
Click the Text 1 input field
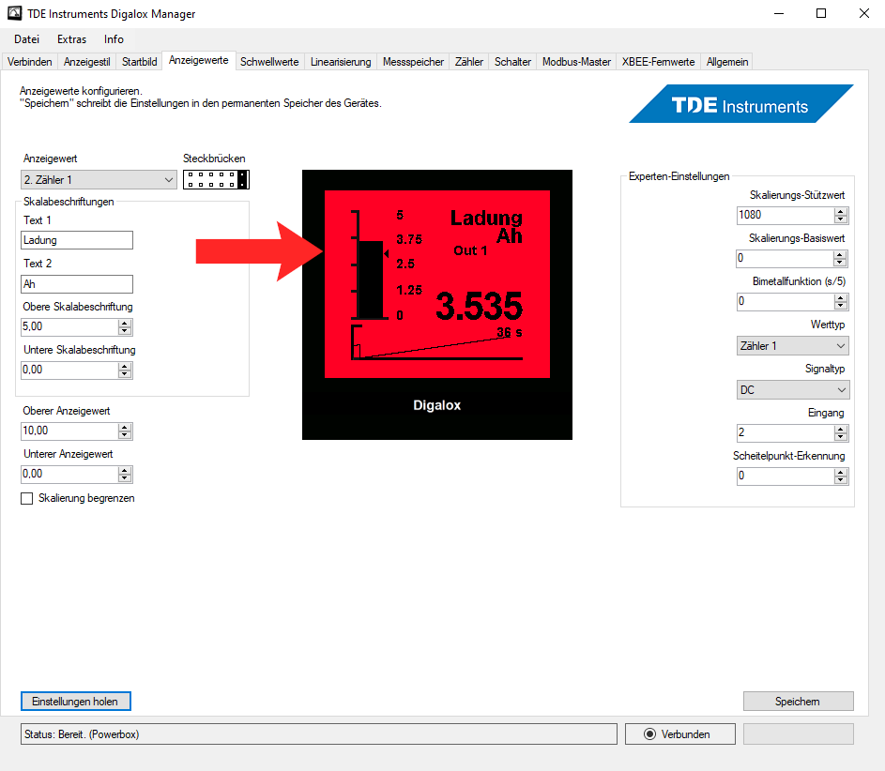(77, 240)
